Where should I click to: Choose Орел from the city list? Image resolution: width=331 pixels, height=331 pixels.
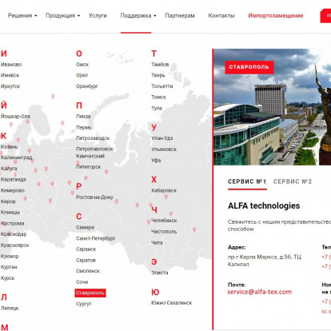pos(82,75)
